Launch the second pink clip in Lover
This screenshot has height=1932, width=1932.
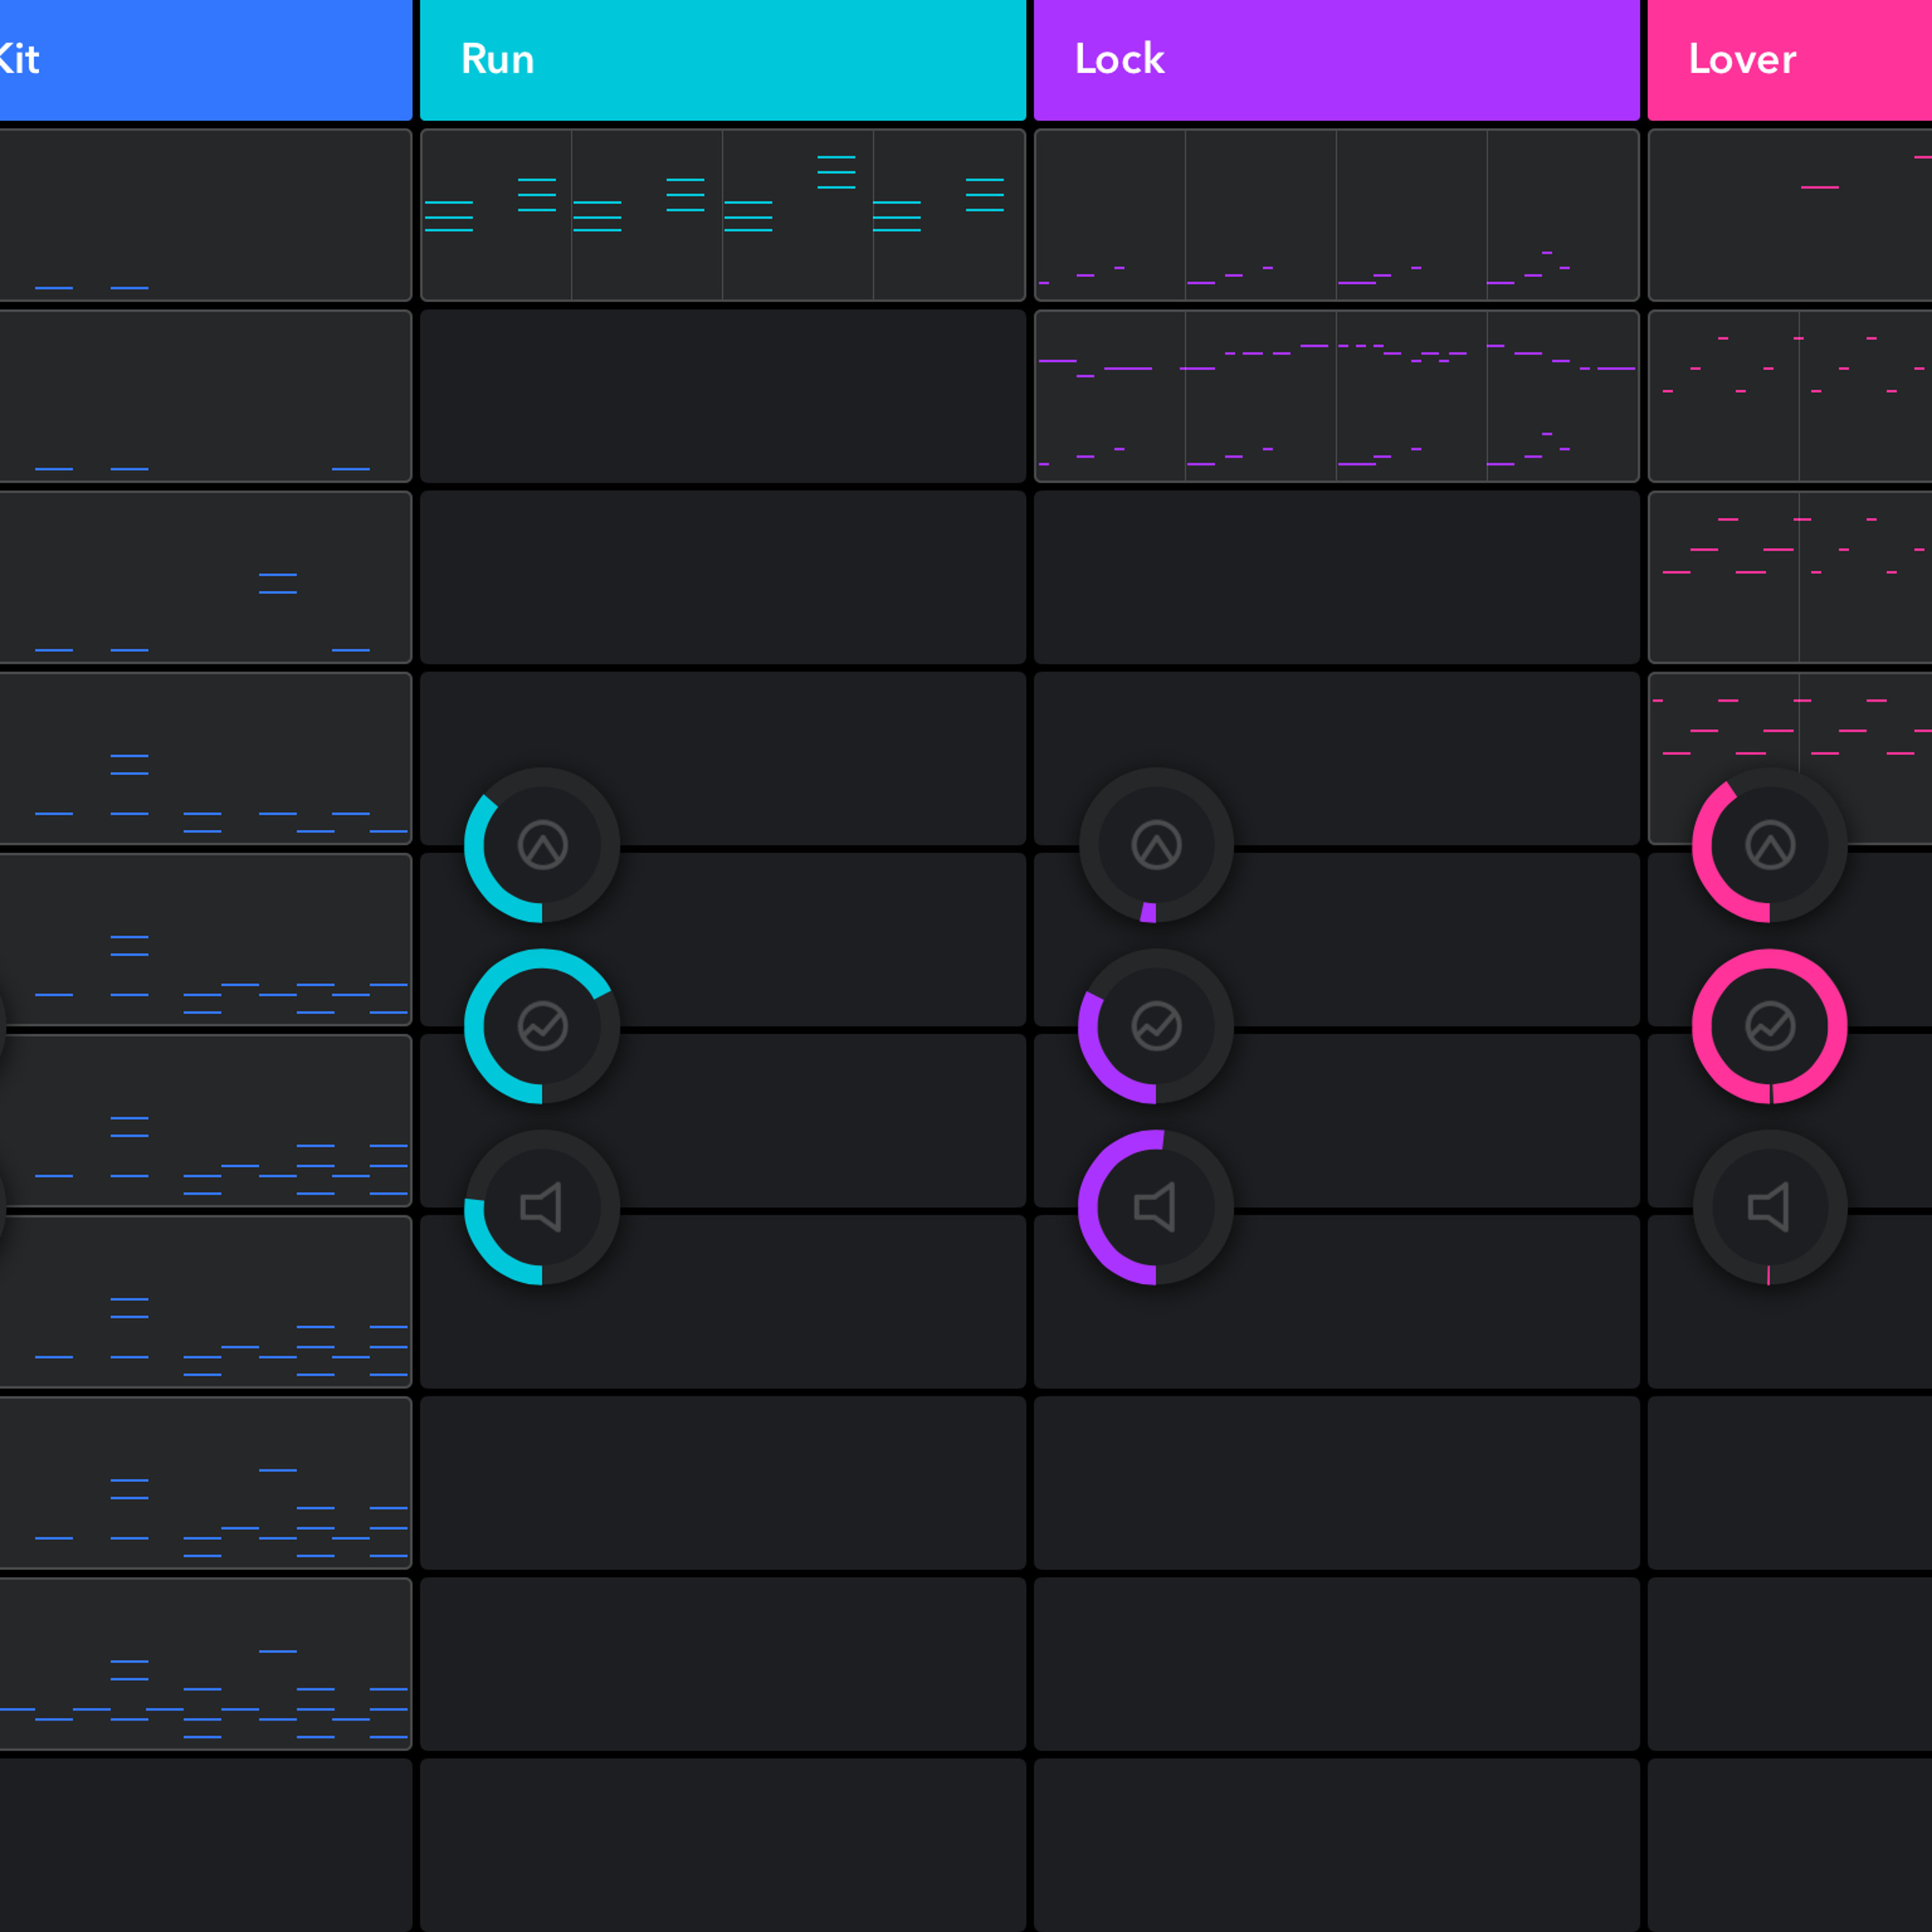(1790, 396)
